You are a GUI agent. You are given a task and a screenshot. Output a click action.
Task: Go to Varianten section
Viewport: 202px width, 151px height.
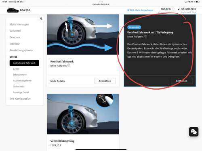point(15,31)
